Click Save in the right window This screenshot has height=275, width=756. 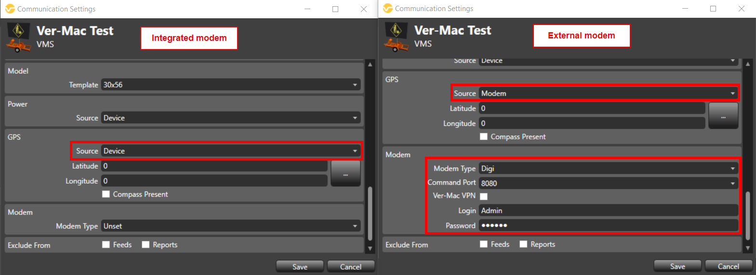[677, 266]
